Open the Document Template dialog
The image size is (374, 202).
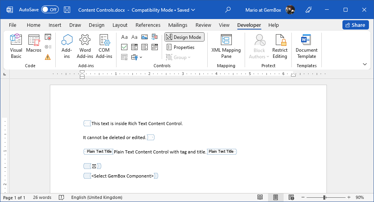tap(306, 46)
